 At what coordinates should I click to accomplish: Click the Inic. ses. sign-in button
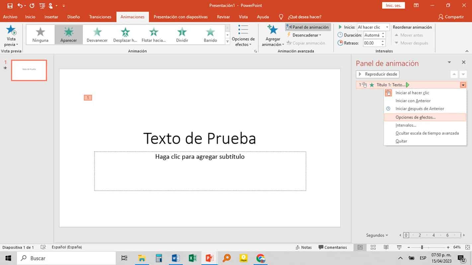click(394, 6)
